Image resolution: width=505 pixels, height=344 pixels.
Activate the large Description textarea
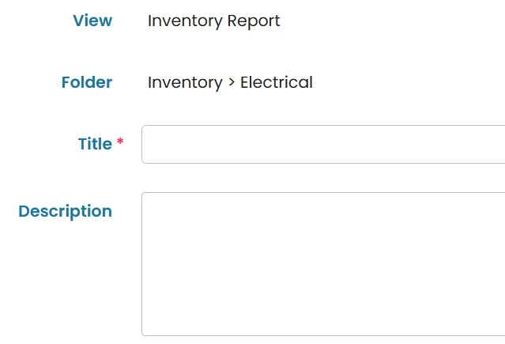pyautogui.click(x=323, y=264)
